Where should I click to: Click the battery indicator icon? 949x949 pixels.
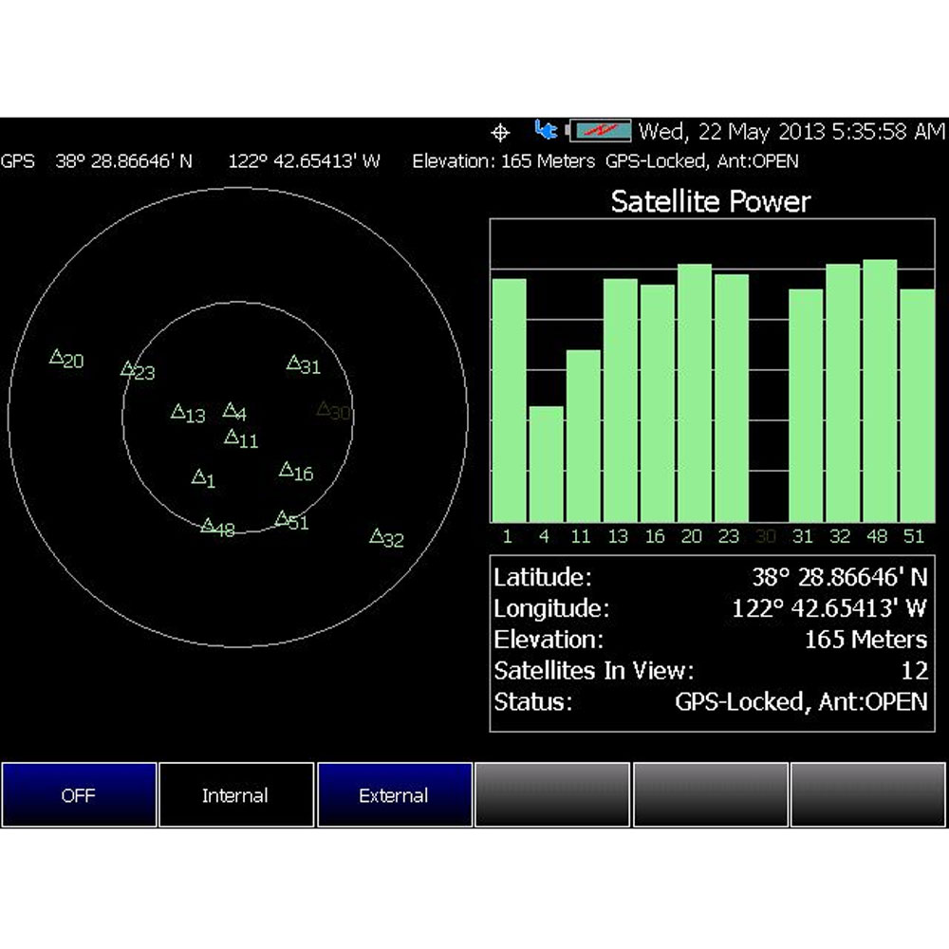coord(601,131)
